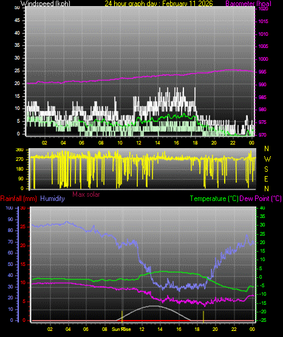This screenshot has width=283, height=337.
Task: Click the 1020 barometer scale value
Action: coord(263,9)
